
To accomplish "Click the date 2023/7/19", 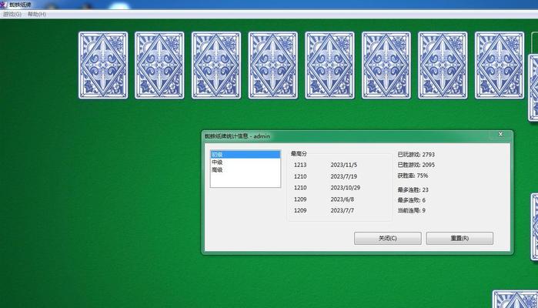I will pyautogui.click(x=344, y=176).
